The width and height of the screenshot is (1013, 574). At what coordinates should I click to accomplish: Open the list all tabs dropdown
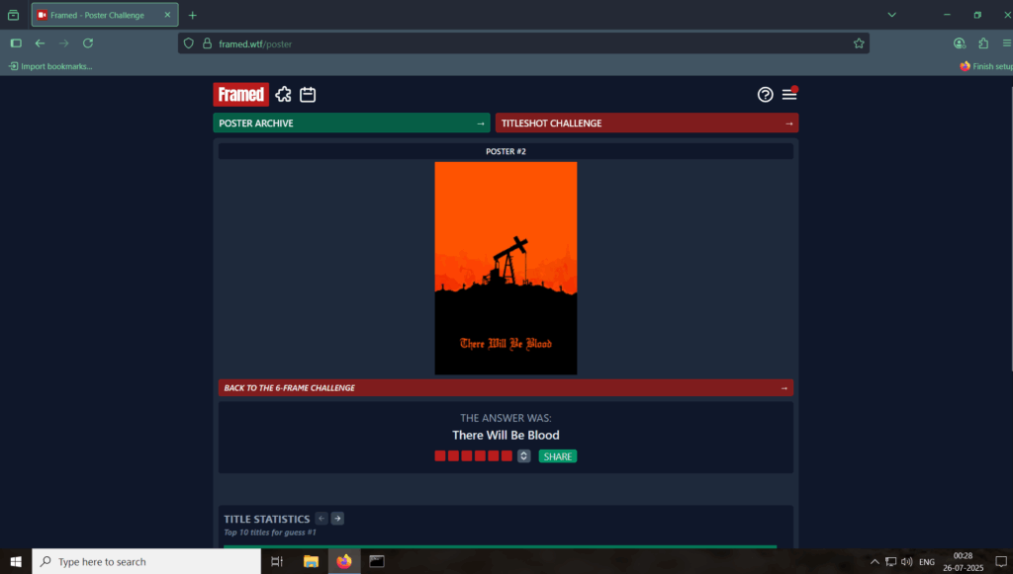click(x=891, y=15)
